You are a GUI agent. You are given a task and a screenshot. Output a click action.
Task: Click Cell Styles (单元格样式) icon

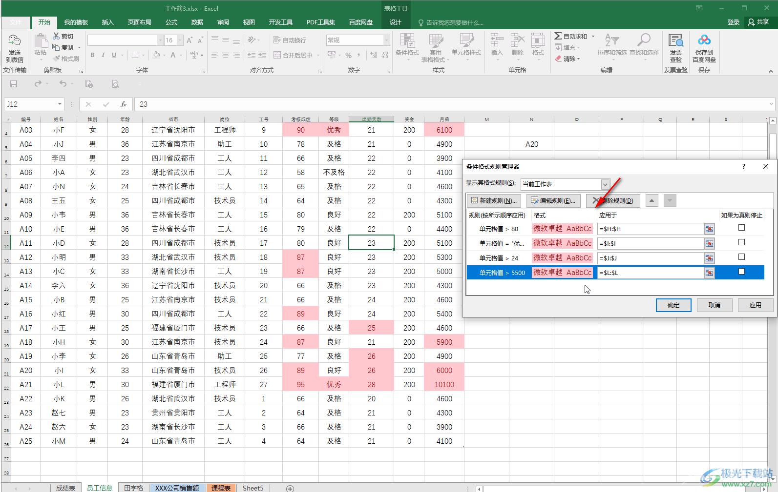[466, 41]
